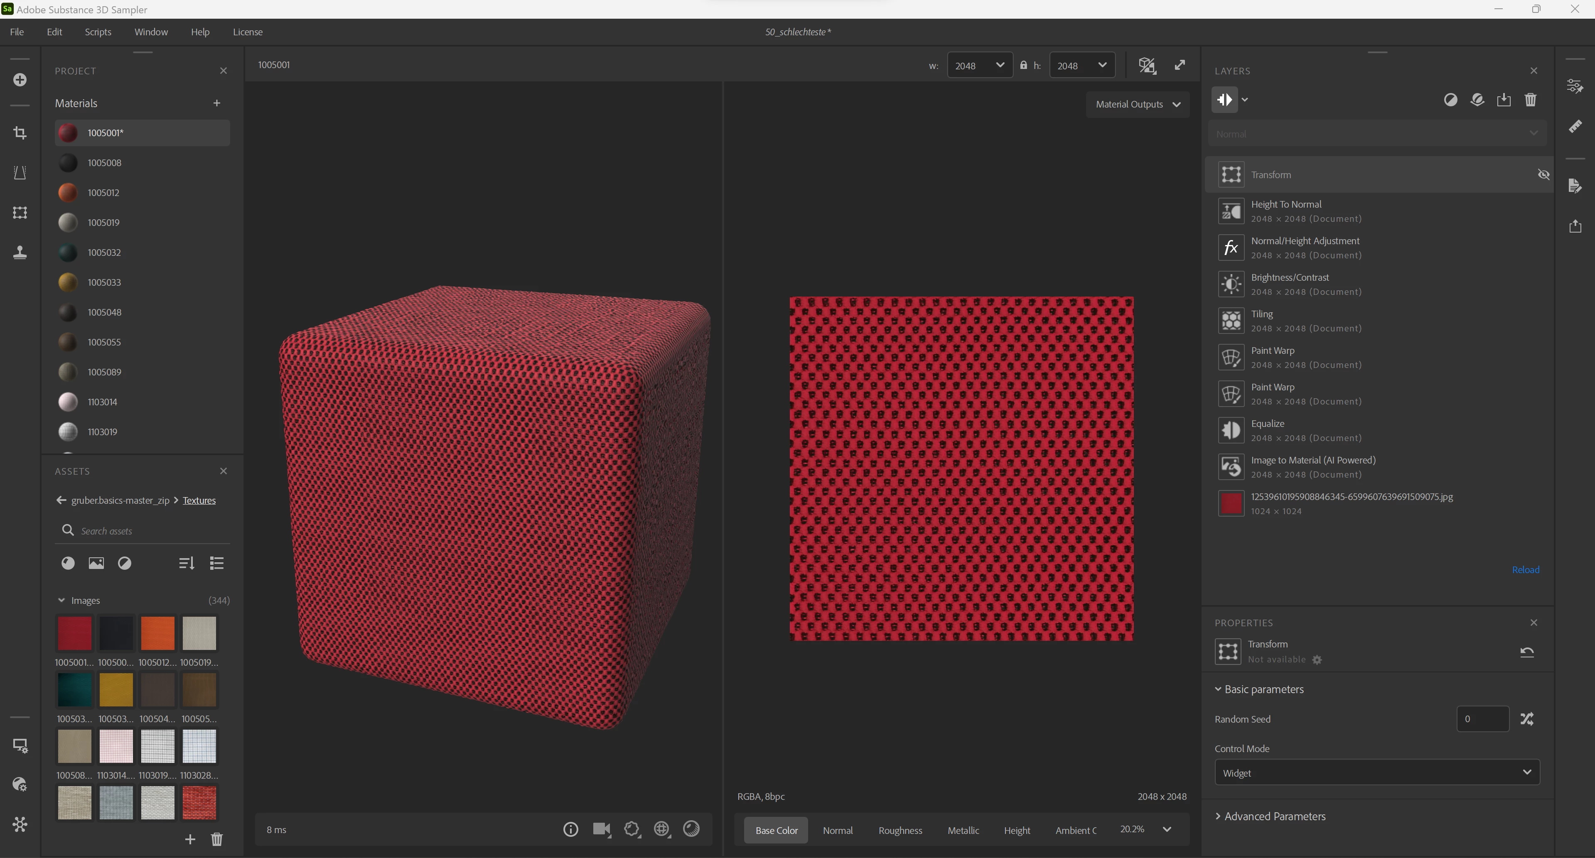The image size is (1595, 858).
Task: Select the Crop tool in left sidebar
Action: pyautogui.click(x=20, y=132)
